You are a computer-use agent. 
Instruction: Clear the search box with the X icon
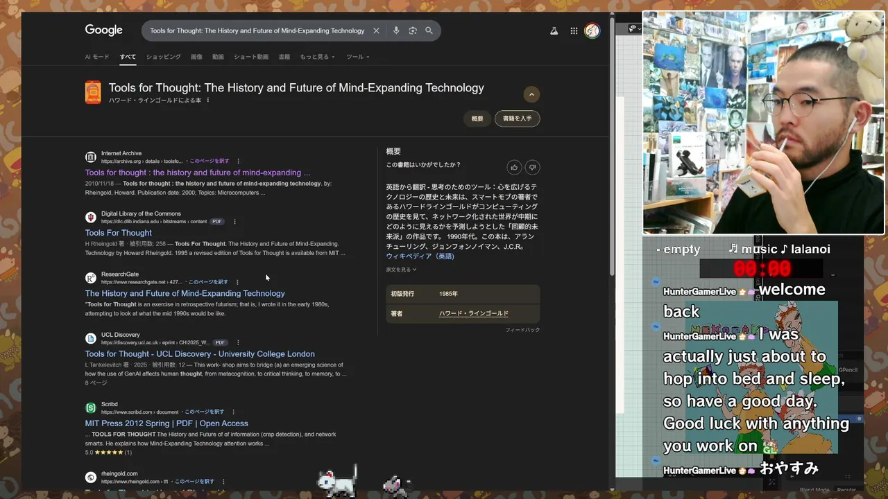(376, 30)
